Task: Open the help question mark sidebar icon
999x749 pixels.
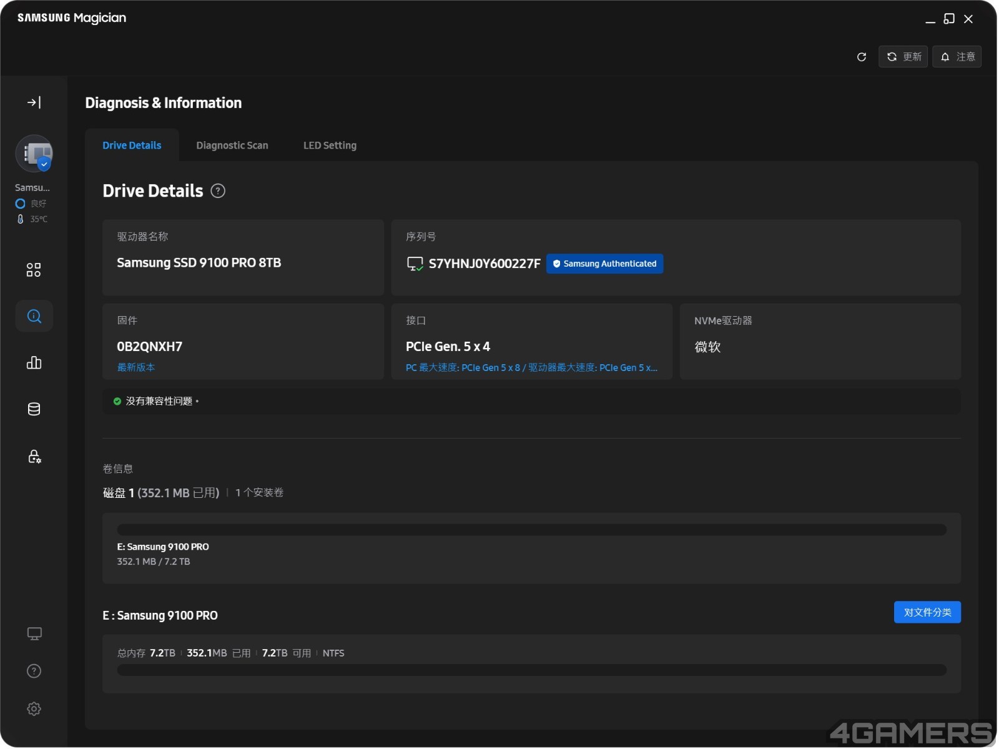Action: (34, 672)
